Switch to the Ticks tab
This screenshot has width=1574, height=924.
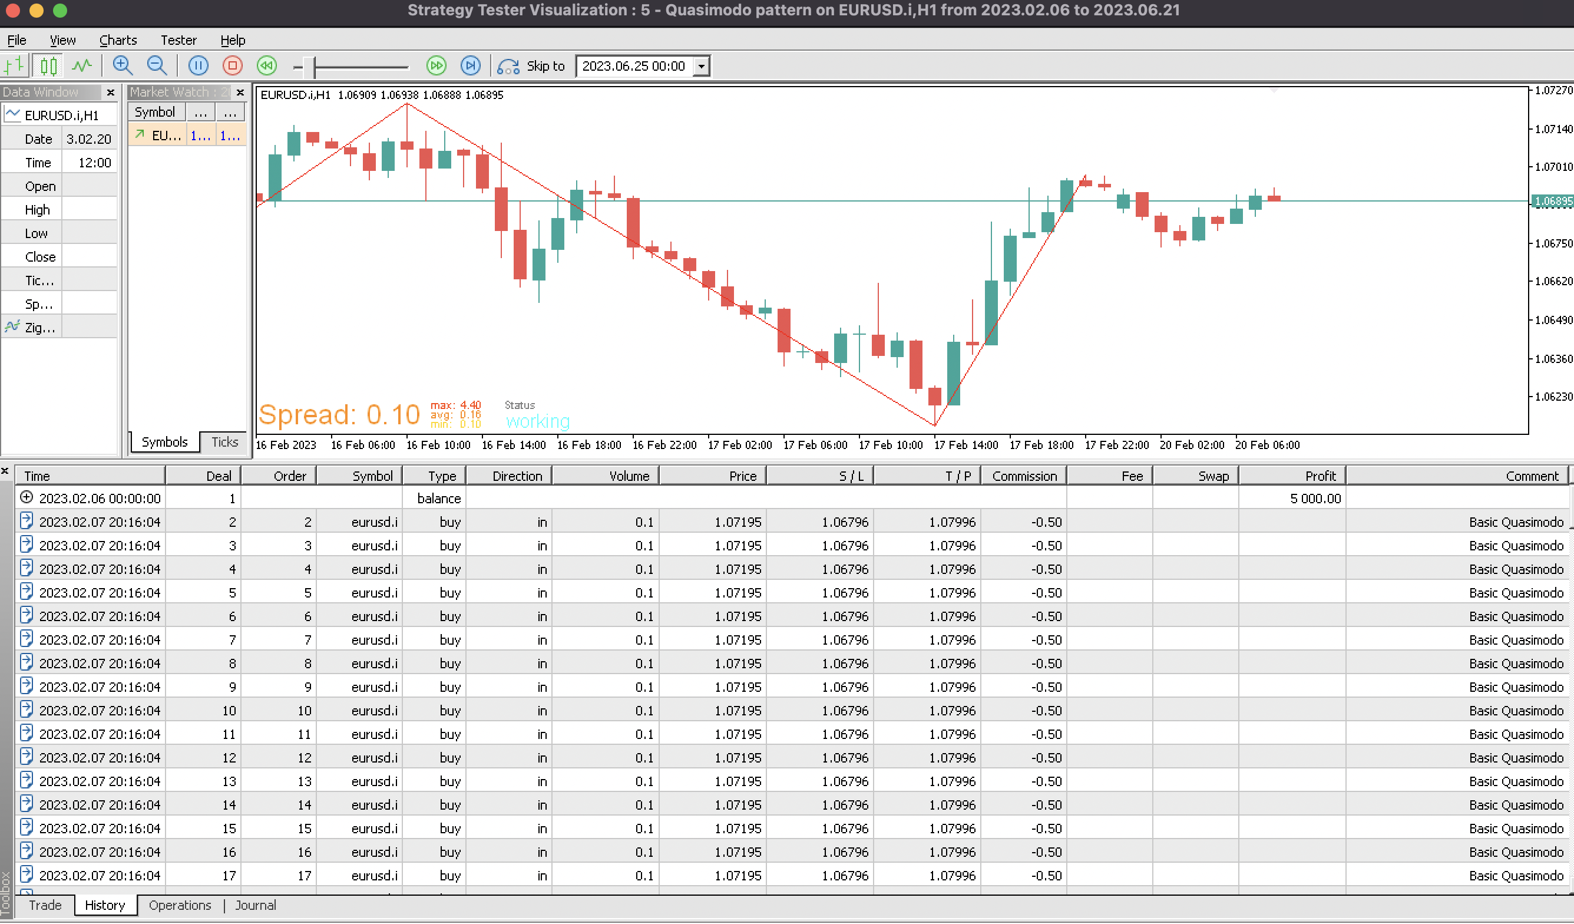point(224,442)
